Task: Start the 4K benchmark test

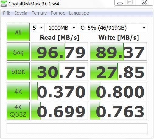Action: tap(18, 91)
